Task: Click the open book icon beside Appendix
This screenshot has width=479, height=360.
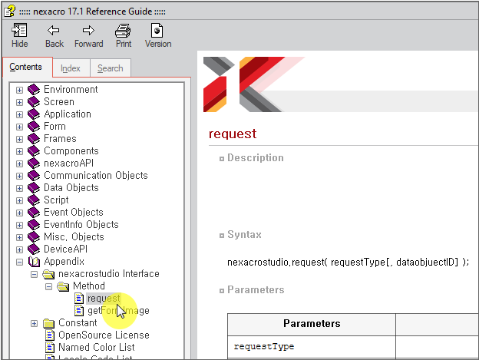Action: [34, 262]
